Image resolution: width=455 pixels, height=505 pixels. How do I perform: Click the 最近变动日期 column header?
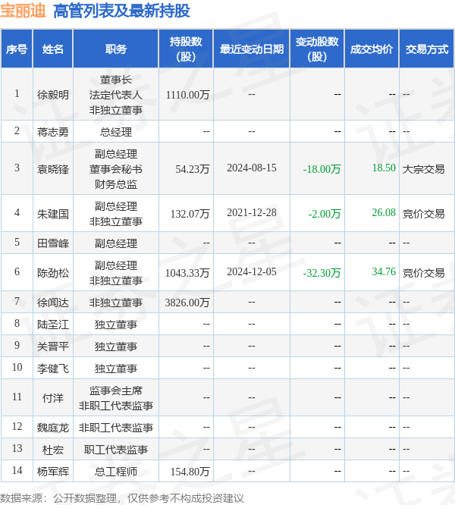pyautogui.click(x=251, y=49)
